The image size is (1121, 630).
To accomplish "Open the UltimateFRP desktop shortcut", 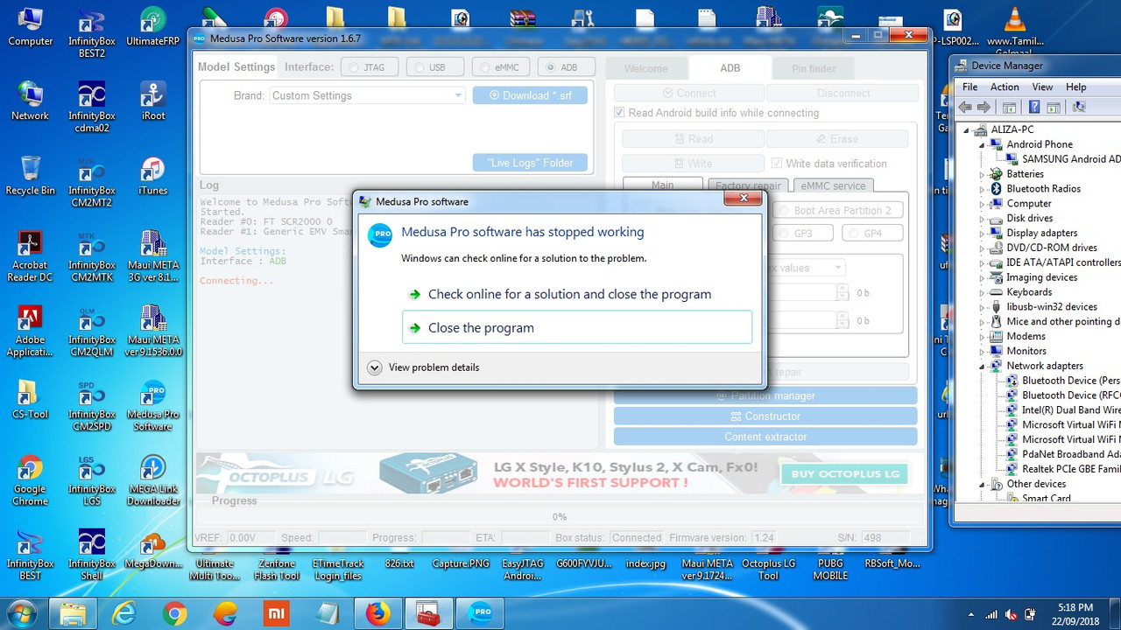I will point(152,27).
